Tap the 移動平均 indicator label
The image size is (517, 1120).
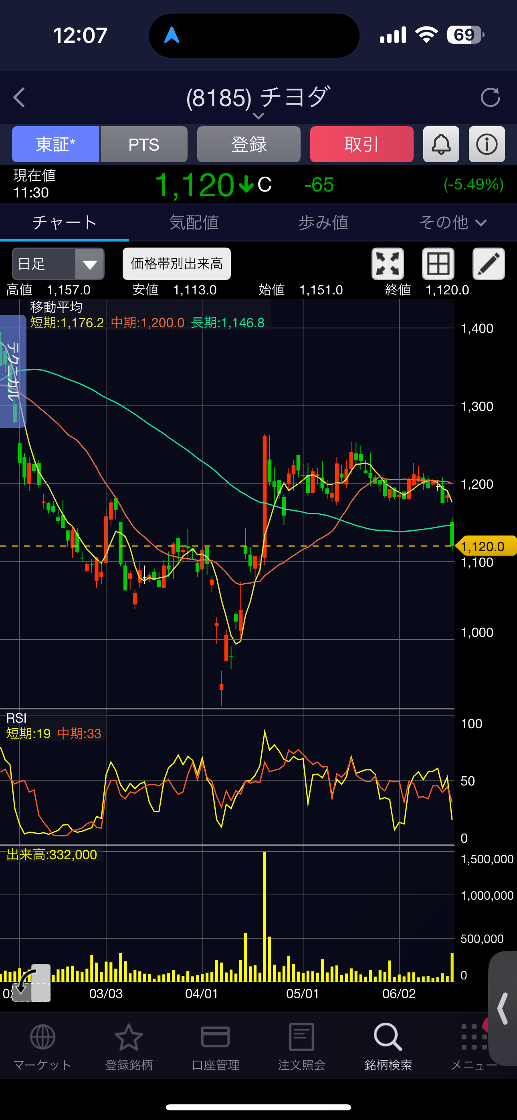tap(57, 307)
